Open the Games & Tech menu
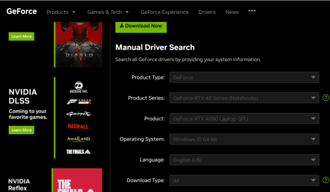Image resolution: width=330 pixels, height=192 pixels. (108, 12)
